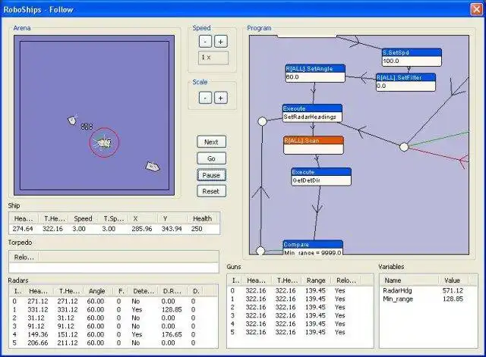Viewport: 486px width, 357px height.
Task: Decrease simulation speed with minus button
Action: click(205, 42)
